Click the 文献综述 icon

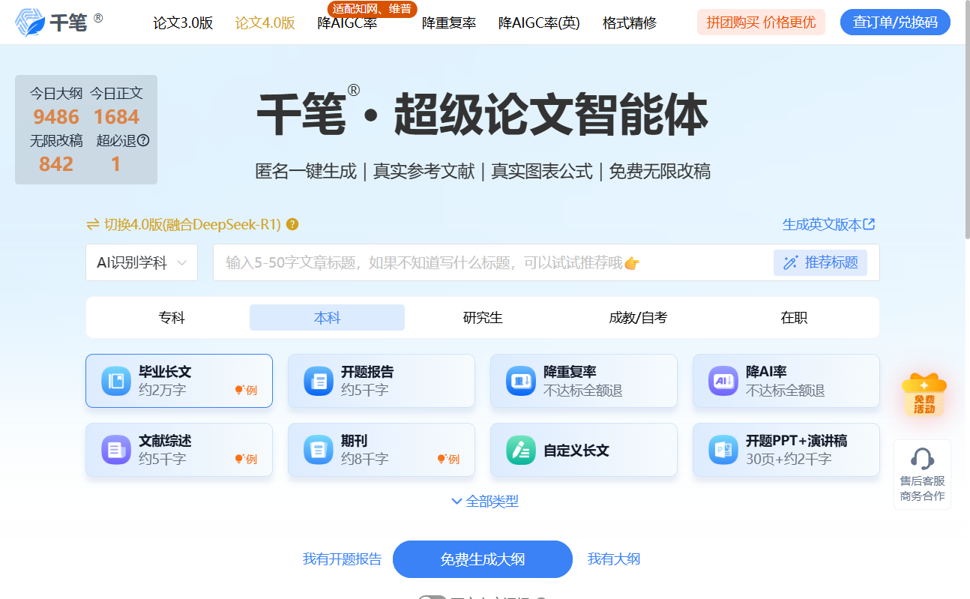[x=116, y=450]
